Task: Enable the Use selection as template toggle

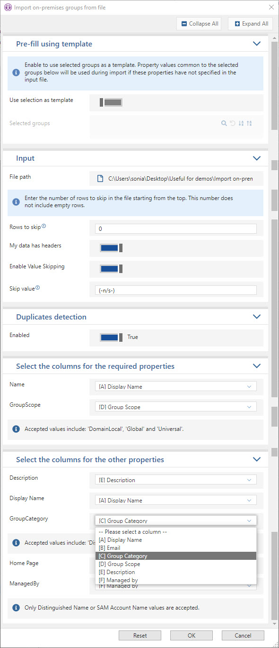Action: pyautogui.click(x=111, y=102)
